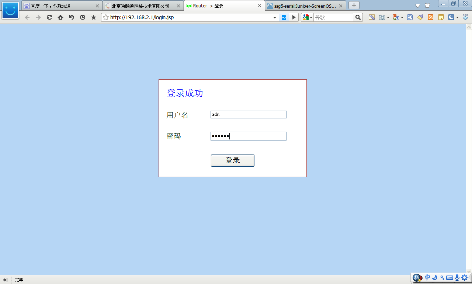Toggle IME half/full-width moon icon
The width and height of the screenshot is (472, 284).
click(435, 278)
